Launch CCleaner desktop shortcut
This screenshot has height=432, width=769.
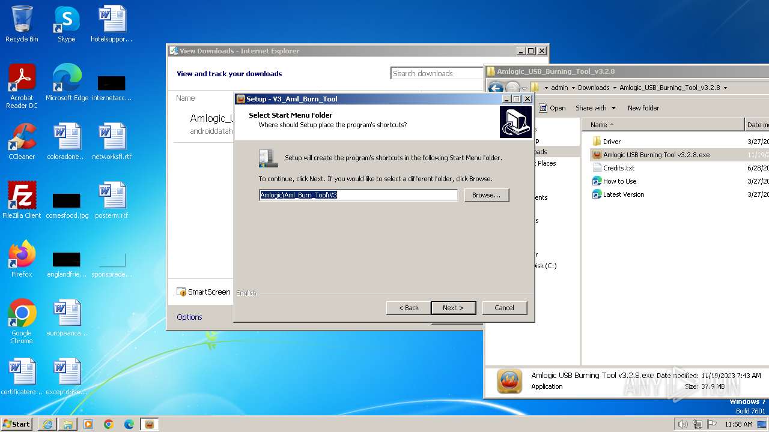22,142
